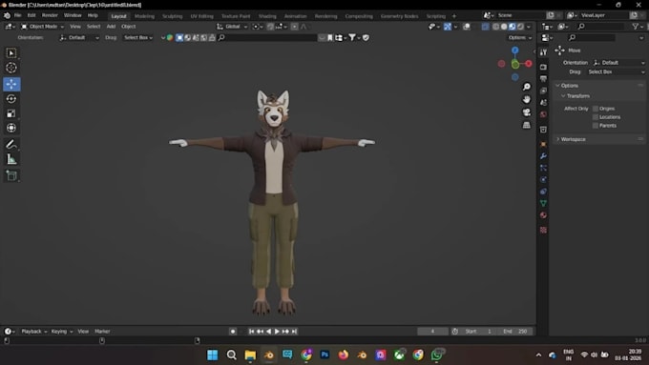The image size is (649, 365).
Task: Enable the Origins checkbox
Action: 596,109
